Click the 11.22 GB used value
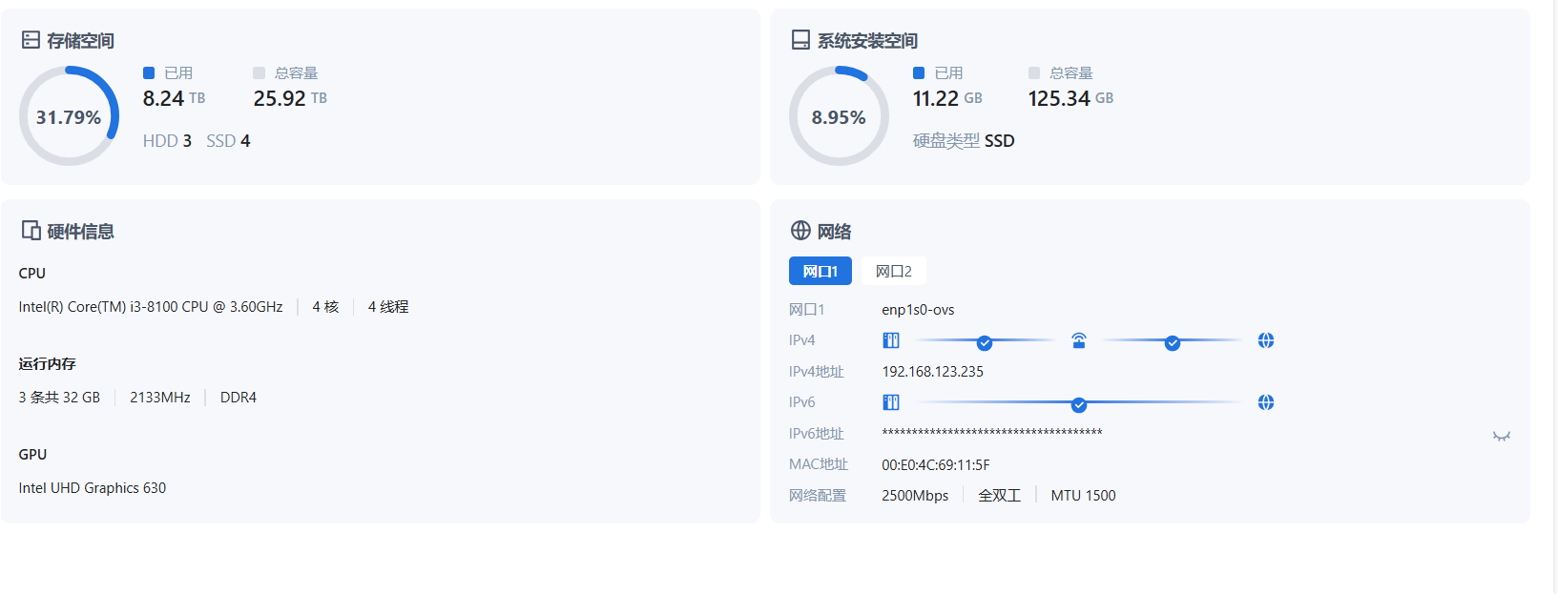 947,98
